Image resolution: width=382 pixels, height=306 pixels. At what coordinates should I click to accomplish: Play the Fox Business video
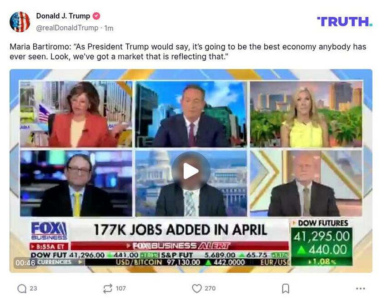pos(191,171)
